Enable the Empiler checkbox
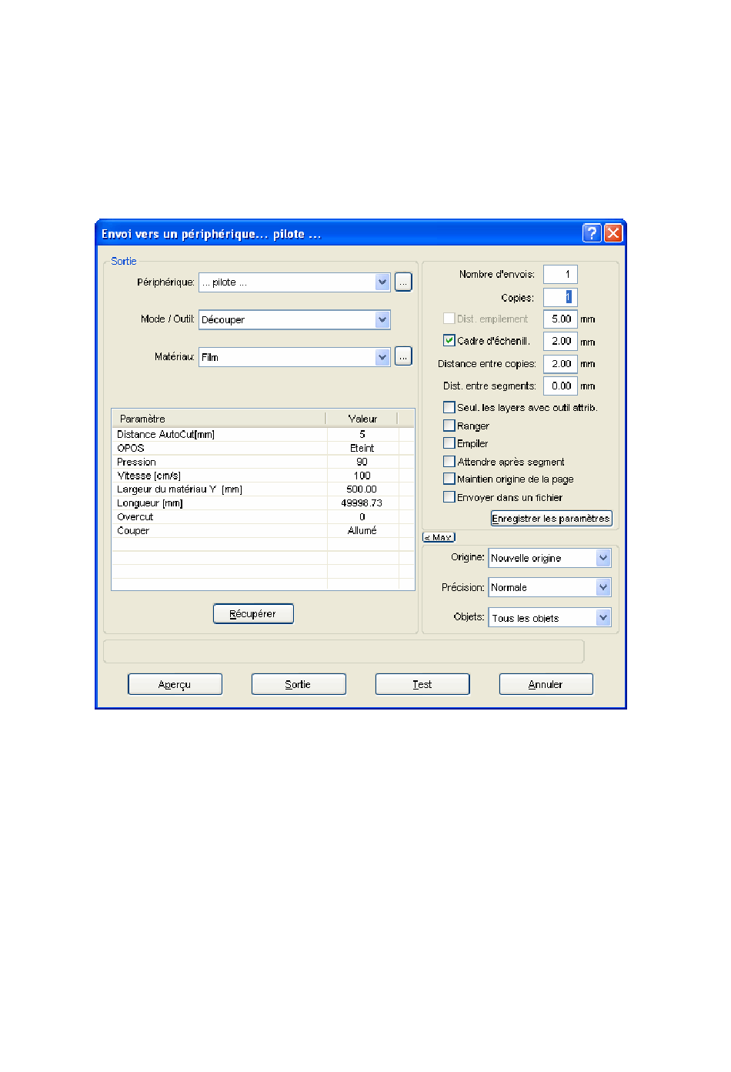731x1072 pixels. click(x=449, y=443)
